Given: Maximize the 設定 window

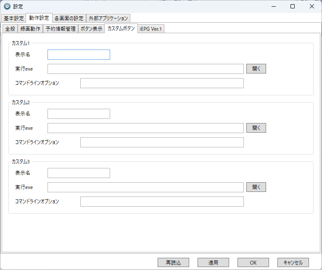Looking at the screenshot, I should (x=293, y=6).
